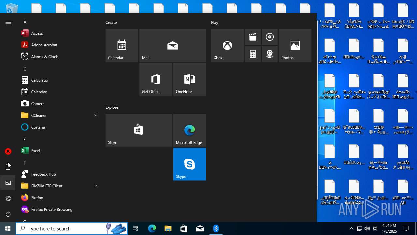Expand the CCleaner folder chevron
The height and width of the screenshot is (235, 417).
pyautogui.click(x=96, y=115)
